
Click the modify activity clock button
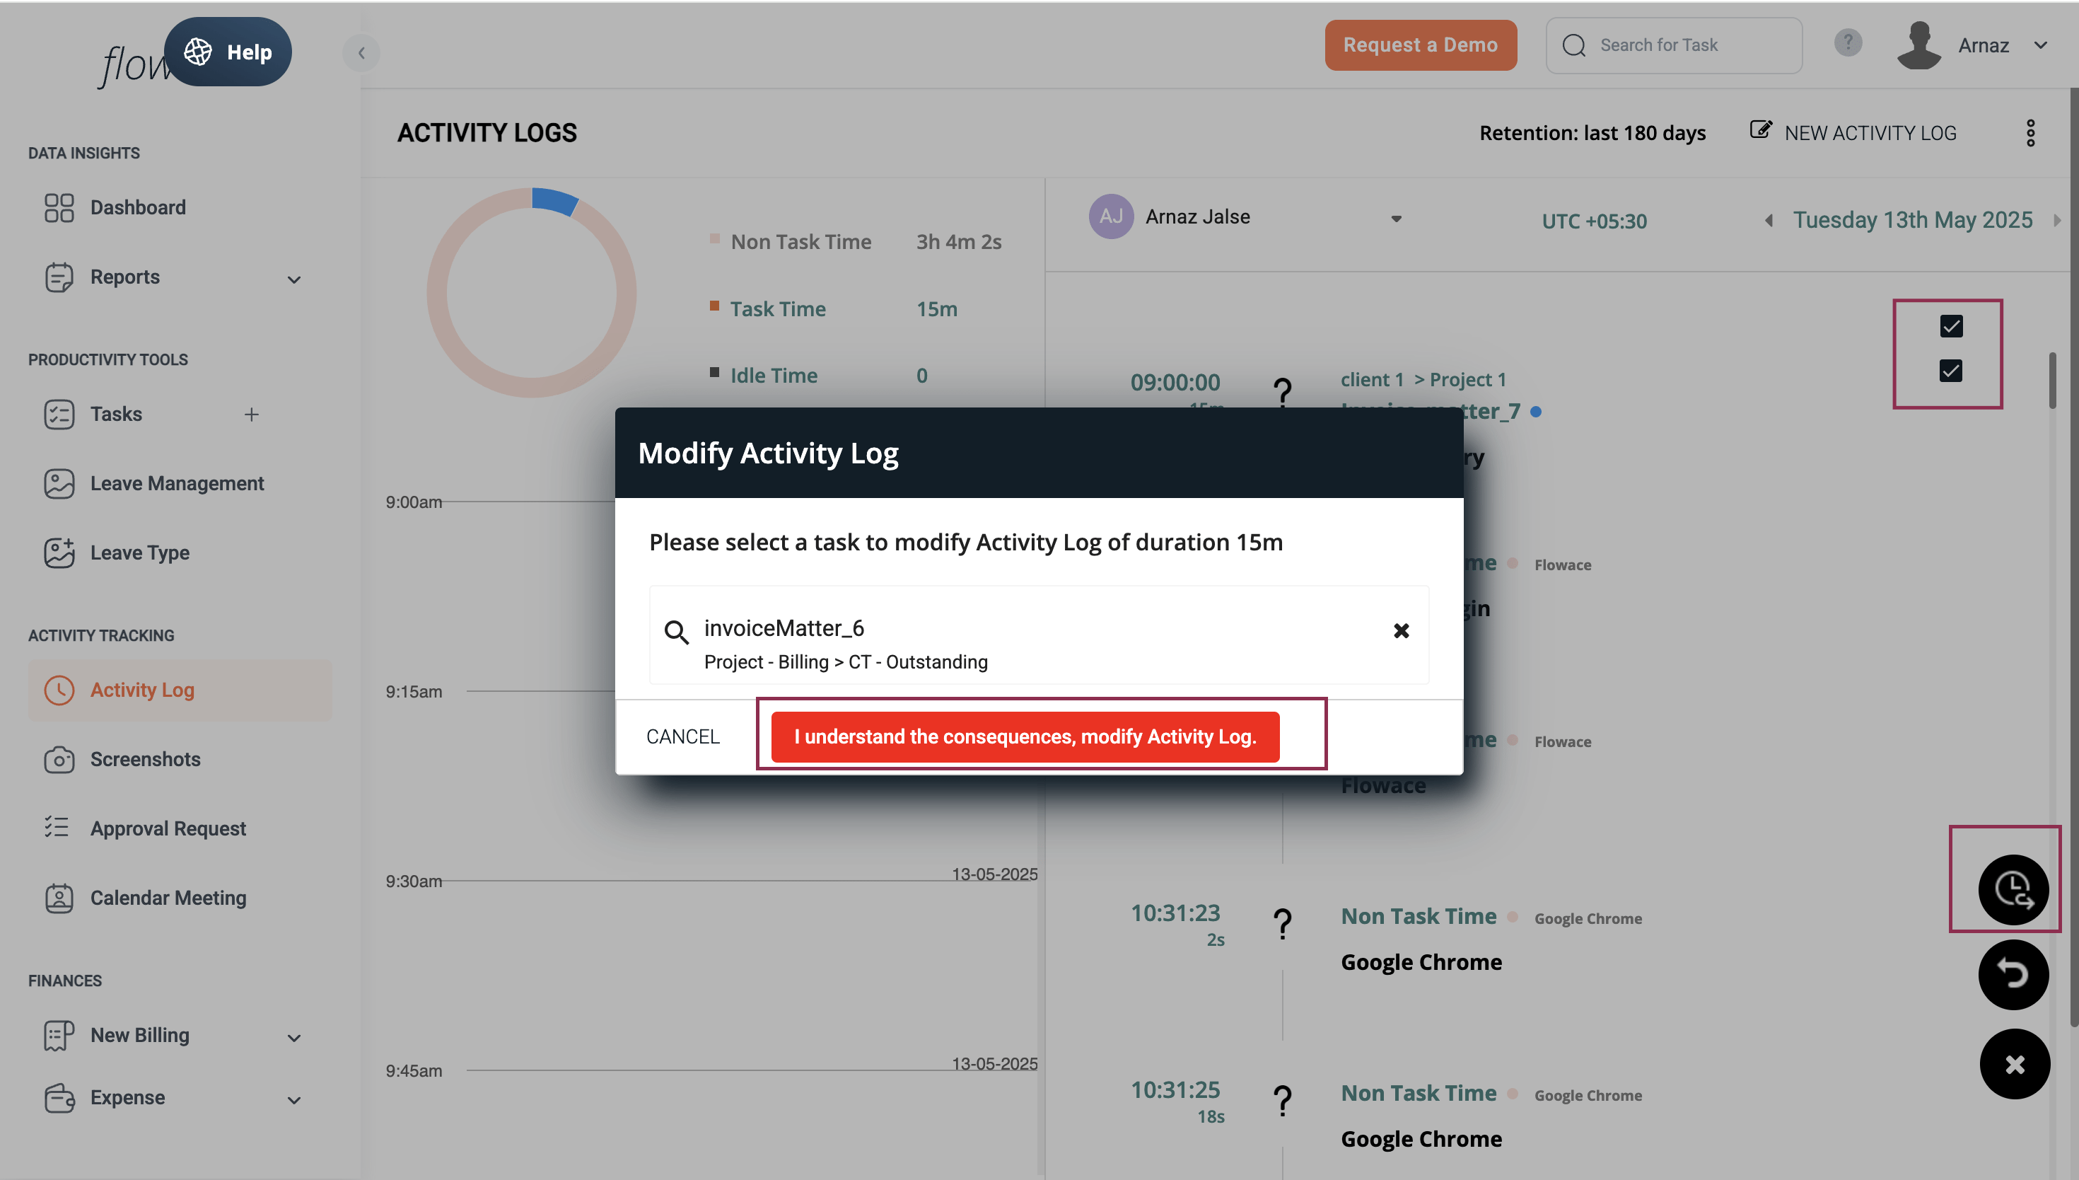[2013, 889]
